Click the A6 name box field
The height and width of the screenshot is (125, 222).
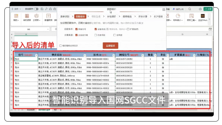coord(29,29)
